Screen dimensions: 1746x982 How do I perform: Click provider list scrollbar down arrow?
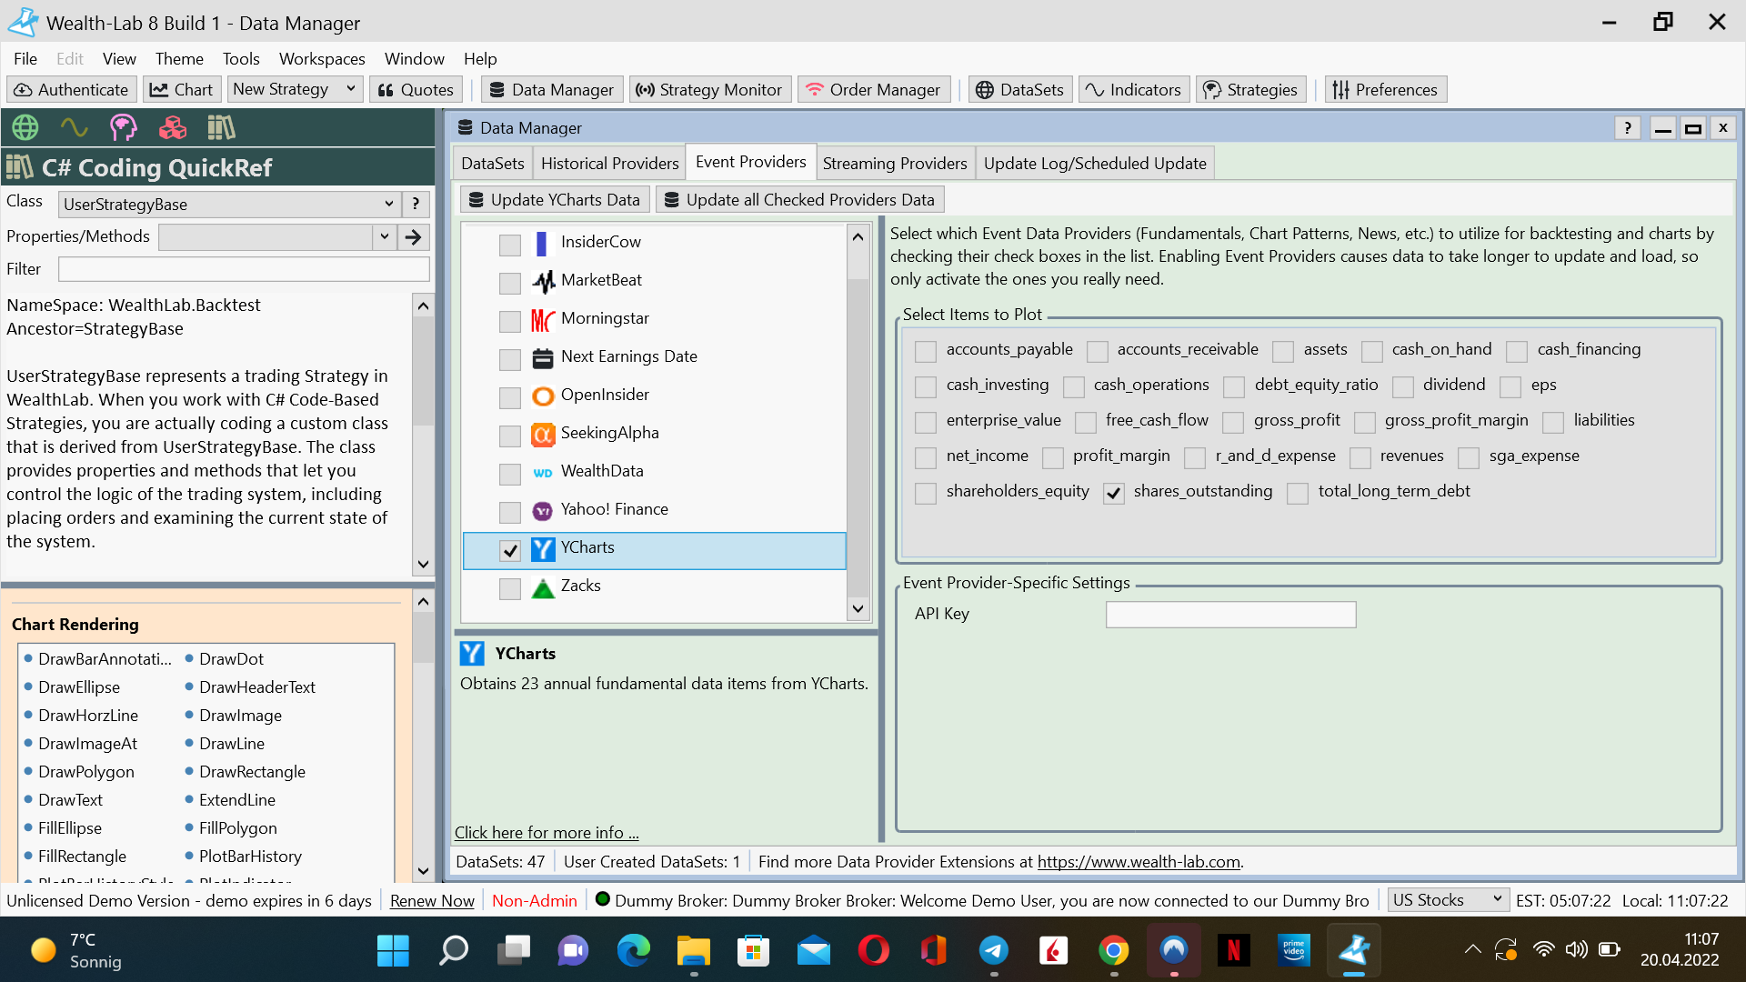click(x=858, y=608)
